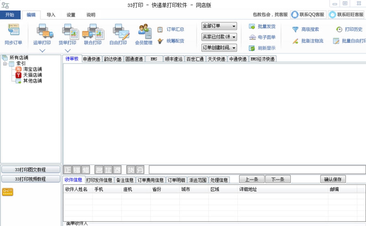
Task: Open the 买家已付款 status dropdown
Action: pos(219,37)
